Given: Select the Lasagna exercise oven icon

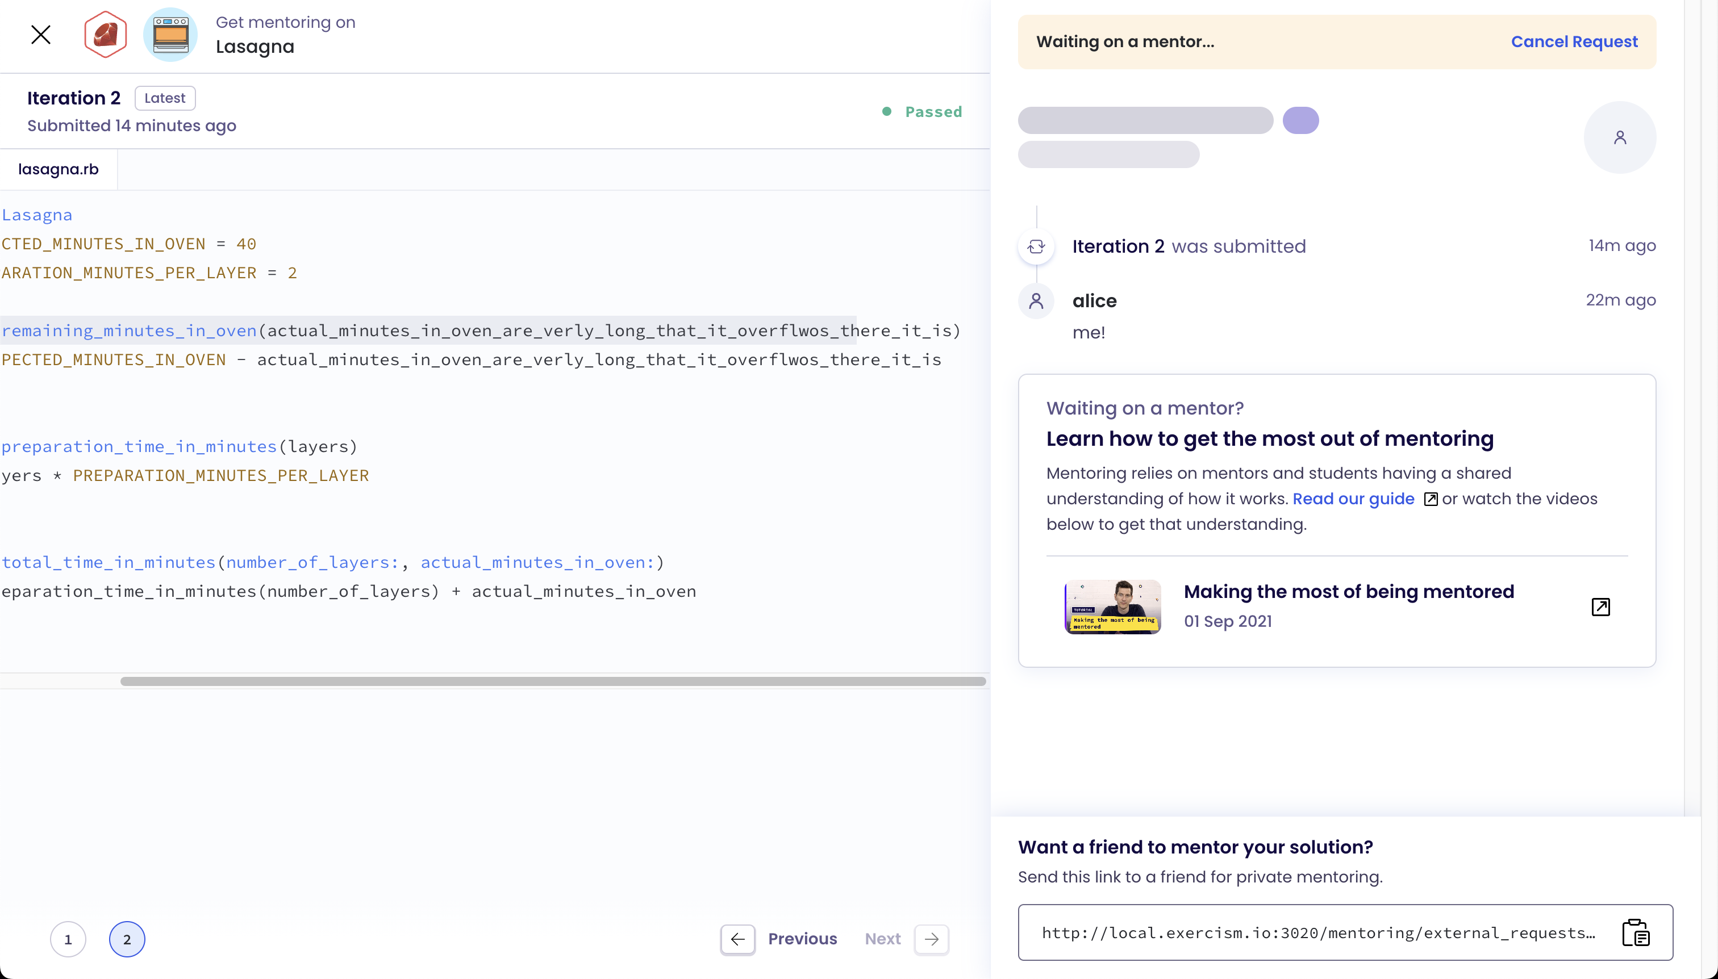Looking at the screenshot, I should coord(170,34).
